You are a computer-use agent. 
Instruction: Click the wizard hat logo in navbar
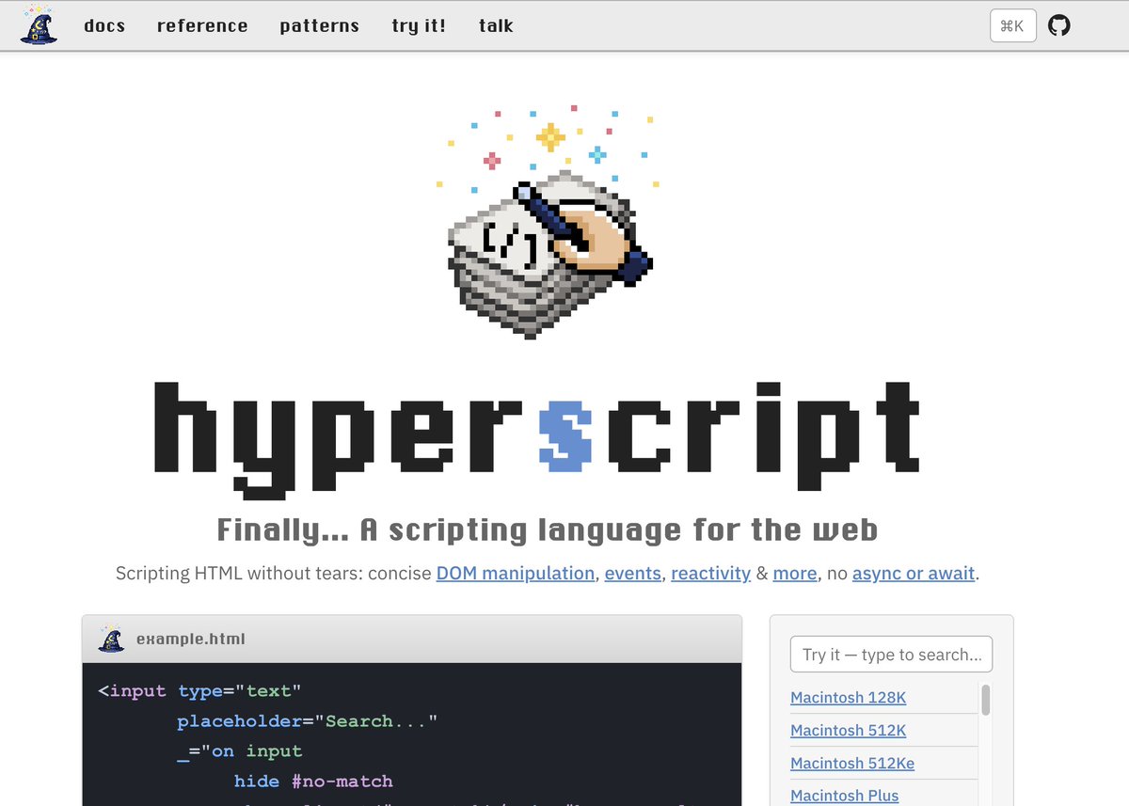(39, 24)
